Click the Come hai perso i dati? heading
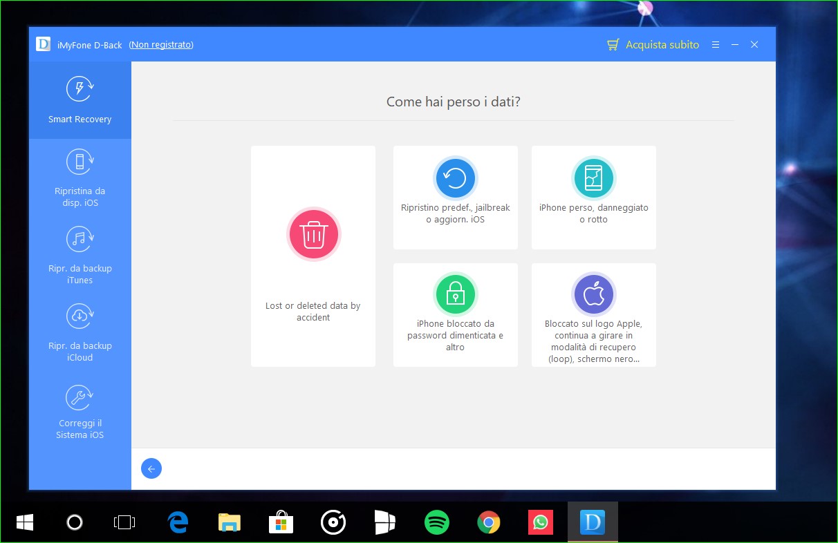The image size is (838, 543). pyautogui.click(x=454, y=102)
